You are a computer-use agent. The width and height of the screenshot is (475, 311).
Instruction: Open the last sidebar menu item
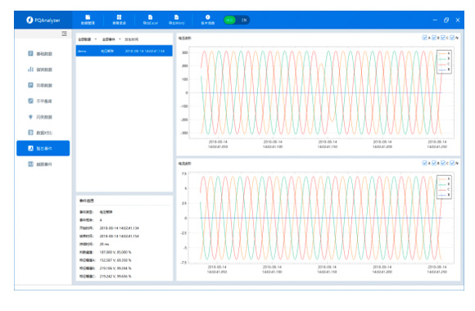pyautogui.click(x=40, y=165)
